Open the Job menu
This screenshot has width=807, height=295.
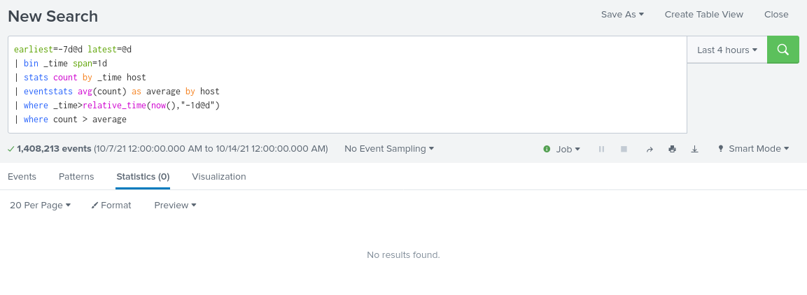(x=568, y=149)
